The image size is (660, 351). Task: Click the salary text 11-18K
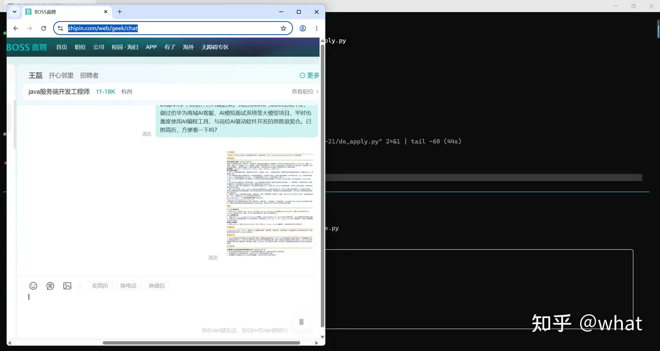pos(105,92)
